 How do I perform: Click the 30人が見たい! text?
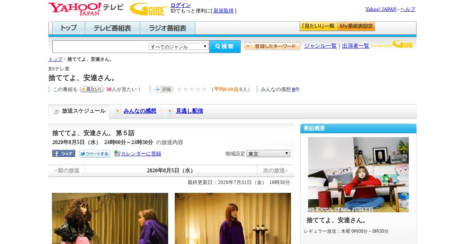pos(124,89)
